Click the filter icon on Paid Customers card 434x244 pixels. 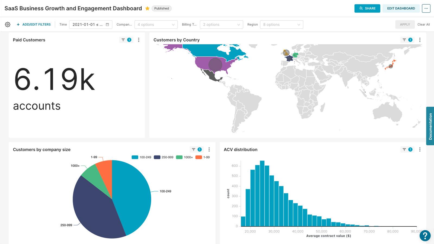point(123,40)
